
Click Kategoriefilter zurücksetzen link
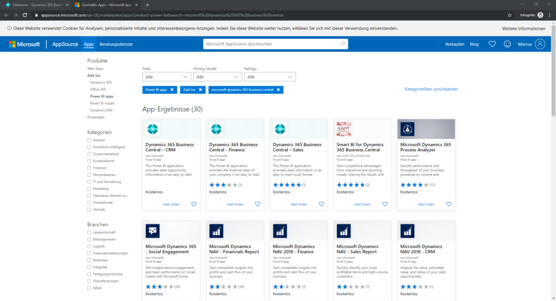coord(431,89)
